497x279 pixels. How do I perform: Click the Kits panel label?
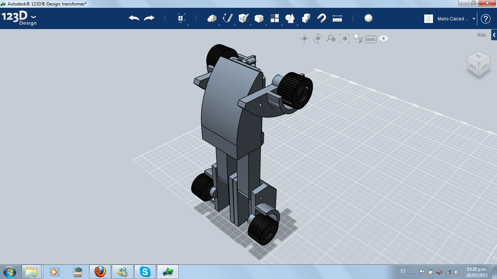pyautogui.click(x=481, y=35)
